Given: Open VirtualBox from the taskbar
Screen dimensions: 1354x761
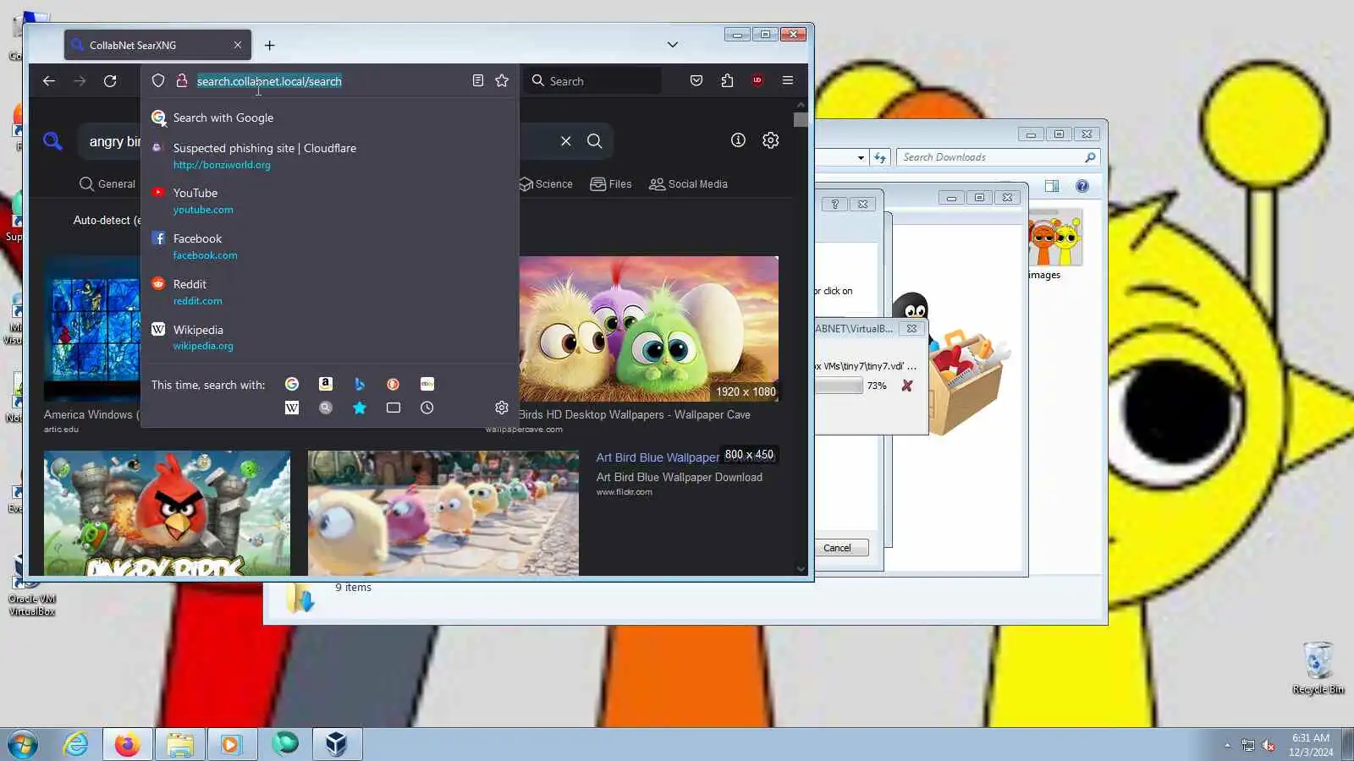Looking at the screenshot, I should pyautogui.click(x=337, y=745).
